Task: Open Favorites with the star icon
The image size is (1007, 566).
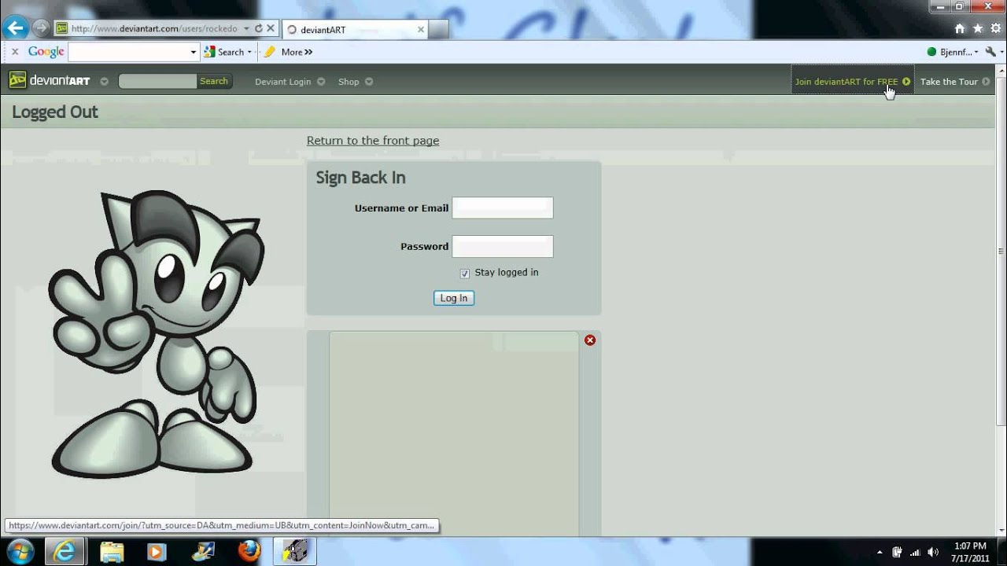Action: (x=978, y=28)
